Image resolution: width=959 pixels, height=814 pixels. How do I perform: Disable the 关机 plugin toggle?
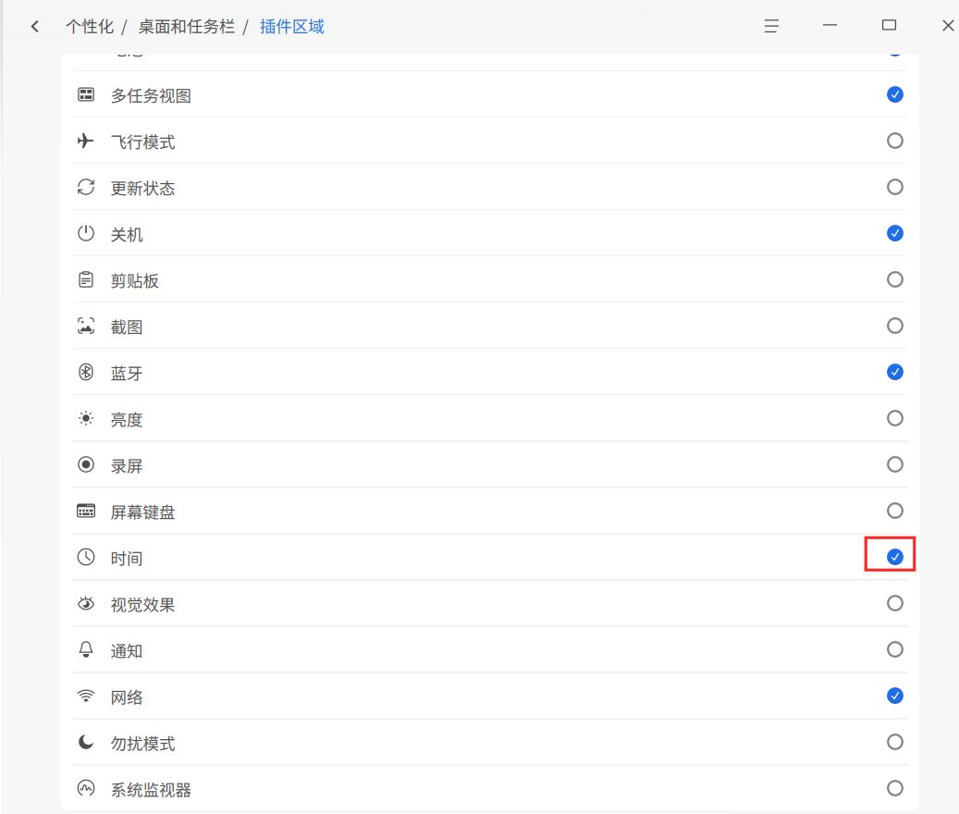click(895, 234)
